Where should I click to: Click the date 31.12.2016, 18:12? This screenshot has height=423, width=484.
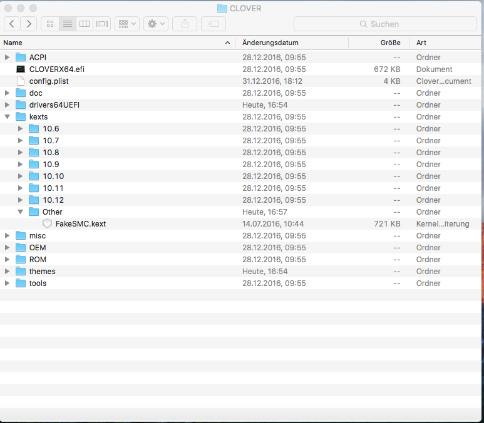[x=272, y=81]
